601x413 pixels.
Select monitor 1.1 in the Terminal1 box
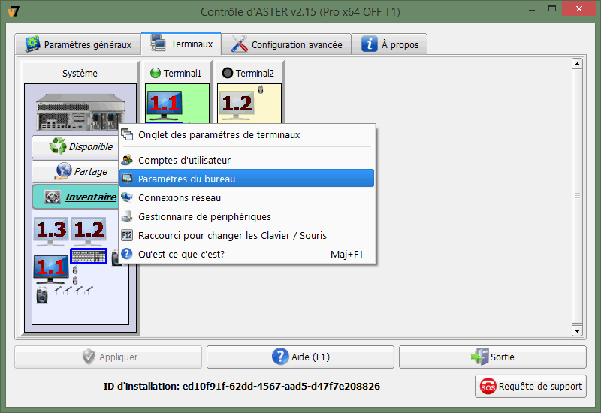(x=165, y=106)
